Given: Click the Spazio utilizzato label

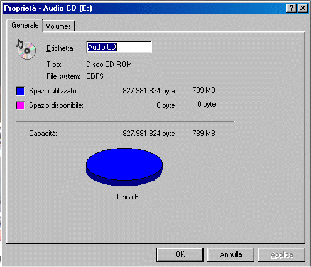Looking at the screenshot, I should 53,91.
